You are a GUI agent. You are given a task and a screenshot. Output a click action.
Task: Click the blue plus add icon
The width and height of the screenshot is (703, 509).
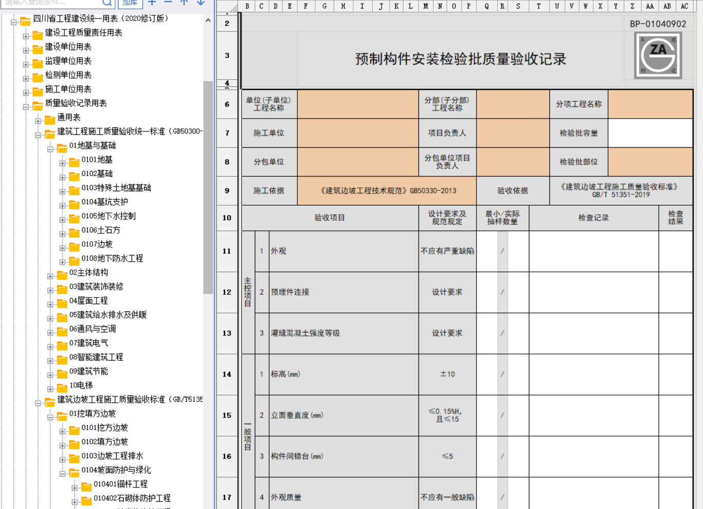coord(152,3)
